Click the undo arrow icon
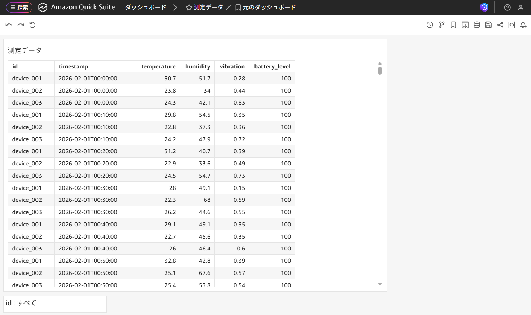This screenshot has width=531, height=315. point(9,25)
